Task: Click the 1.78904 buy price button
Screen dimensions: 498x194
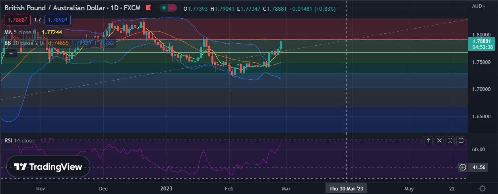Action: [58, 19]
